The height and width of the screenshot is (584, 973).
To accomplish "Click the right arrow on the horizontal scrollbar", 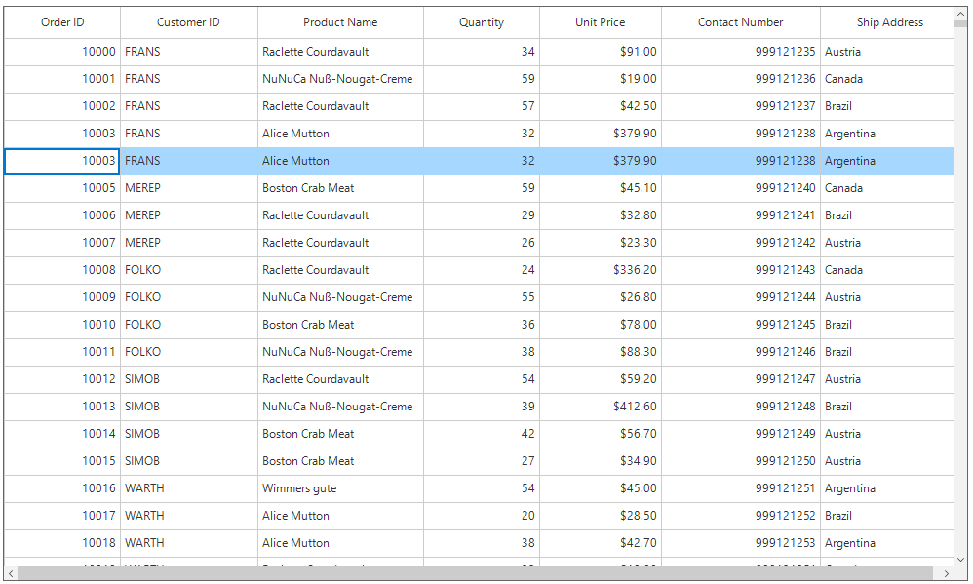I will point(947,574).
